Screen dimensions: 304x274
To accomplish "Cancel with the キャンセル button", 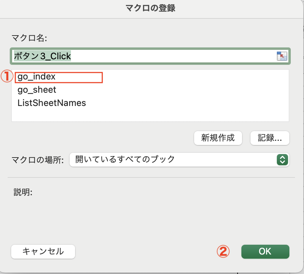I will (x=43, y=251).
